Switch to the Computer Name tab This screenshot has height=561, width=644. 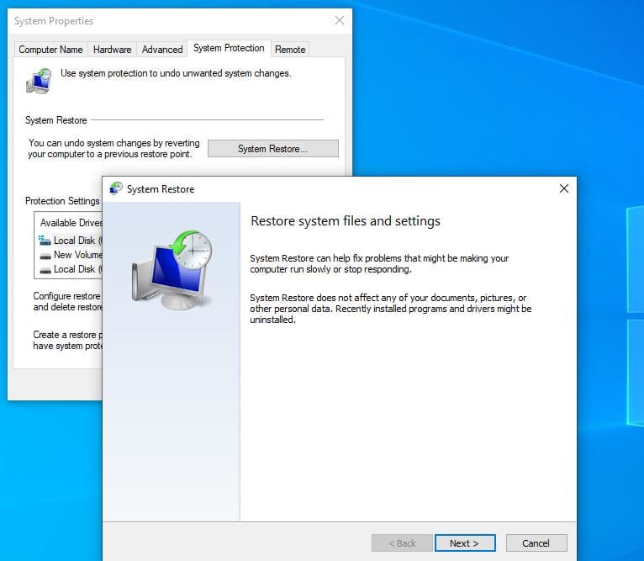(x=50, y=50)
